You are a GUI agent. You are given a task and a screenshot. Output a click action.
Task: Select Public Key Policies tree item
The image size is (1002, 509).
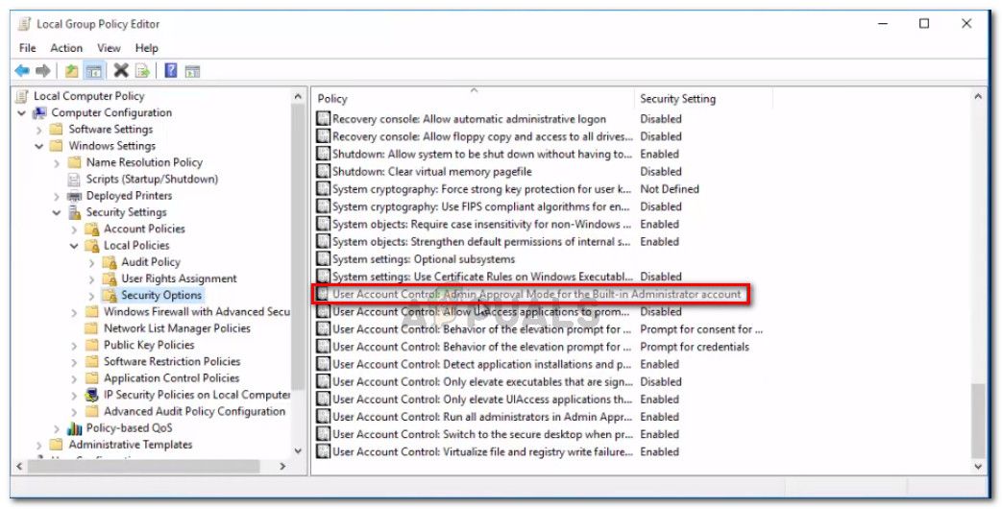[x=149, y=345]
